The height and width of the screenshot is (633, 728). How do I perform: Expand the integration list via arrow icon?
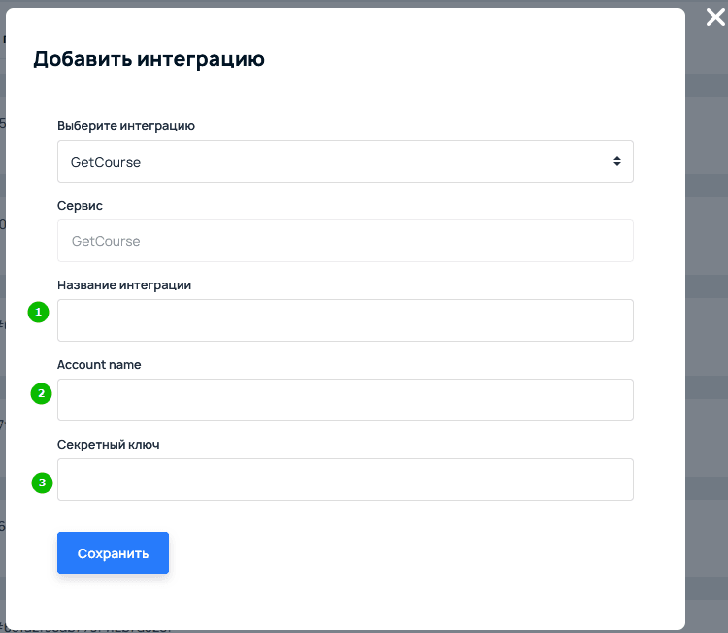pyautogui.click(x=616, y=161)
